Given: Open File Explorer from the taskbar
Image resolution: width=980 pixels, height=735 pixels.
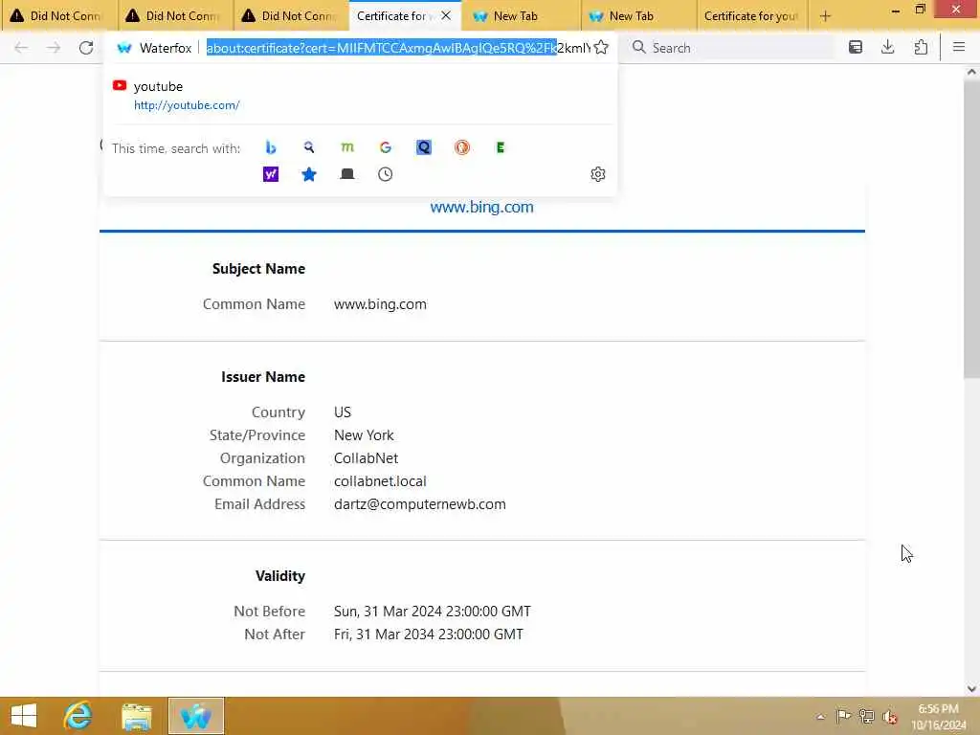Looking at the screenshot, I should (x=137, y=716).
